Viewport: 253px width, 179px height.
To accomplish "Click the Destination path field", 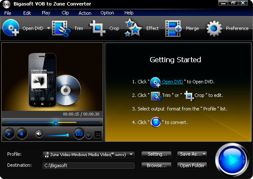I will [x=89, y=165].
